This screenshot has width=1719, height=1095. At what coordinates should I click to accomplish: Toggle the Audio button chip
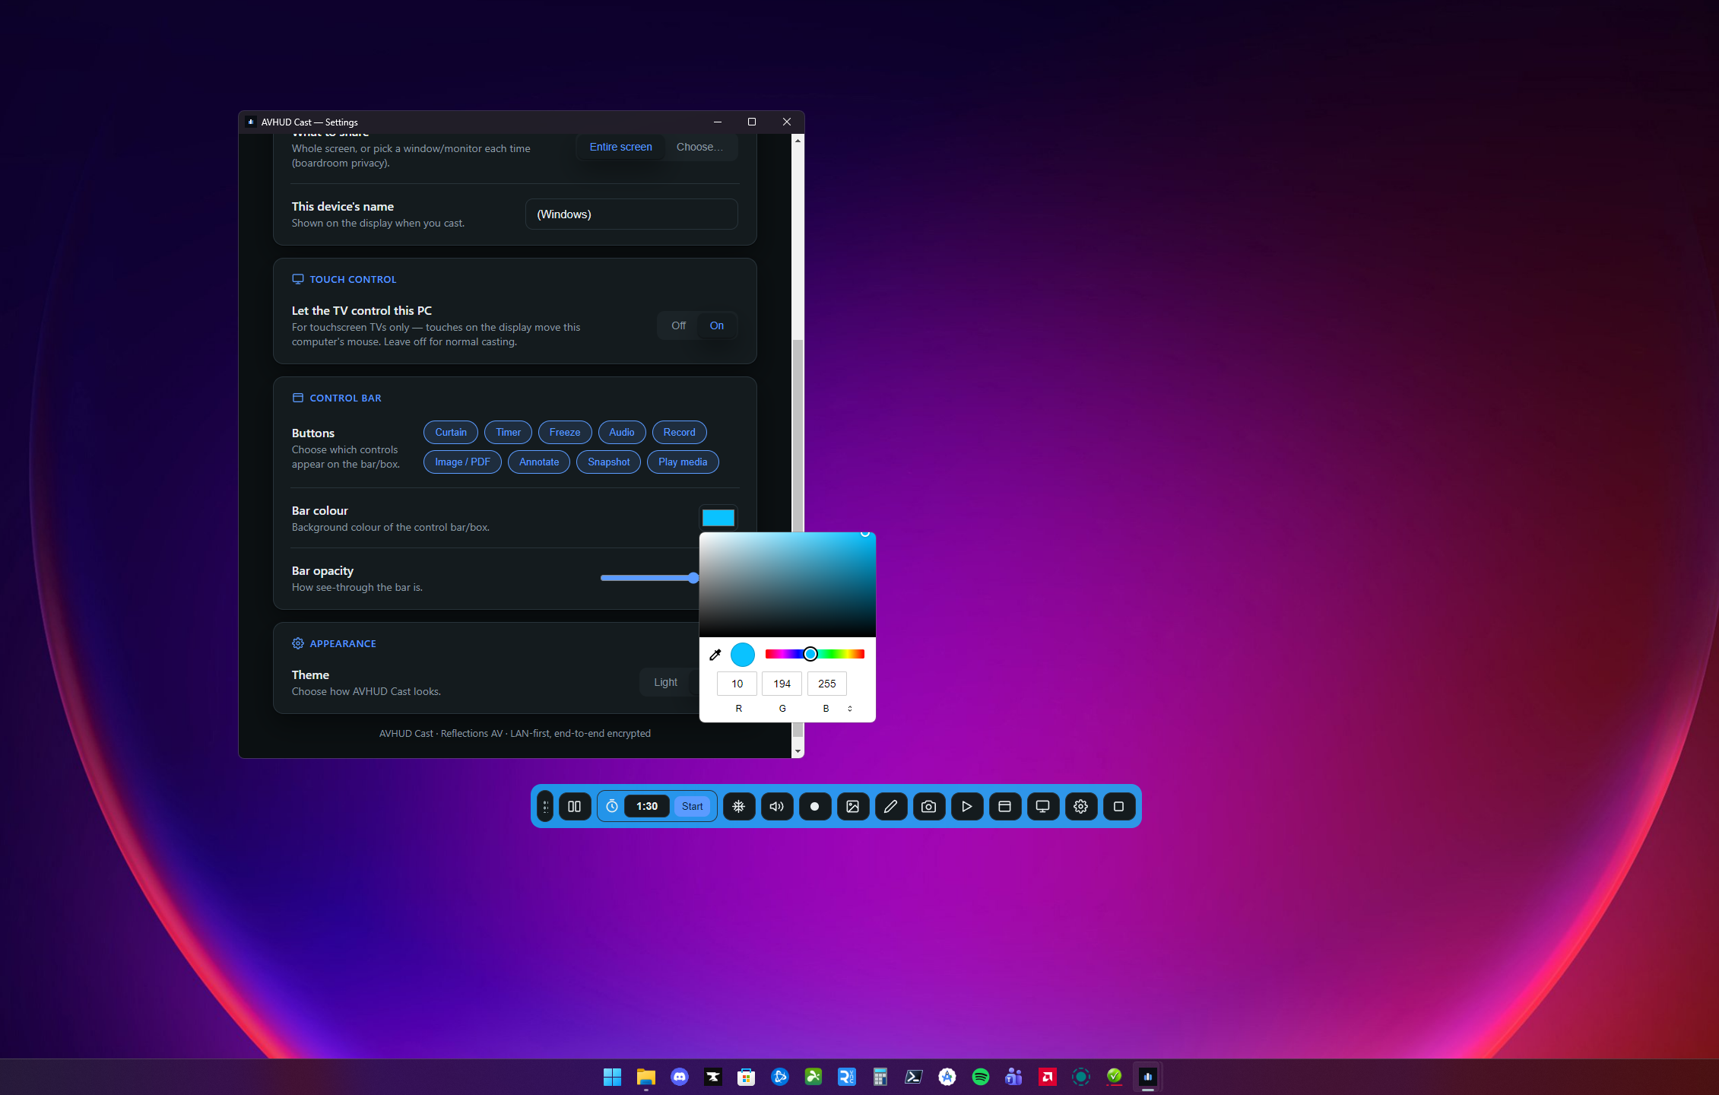click(622, 432)
